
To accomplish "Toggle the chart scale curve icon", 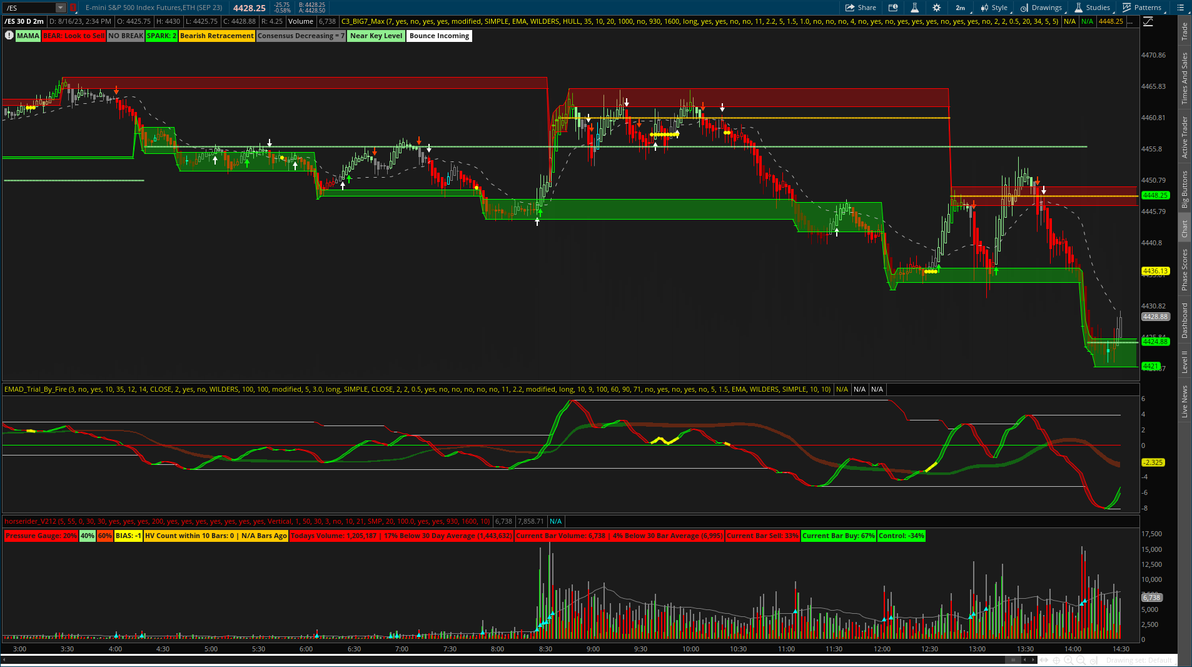I will [x=1148, y=21].
